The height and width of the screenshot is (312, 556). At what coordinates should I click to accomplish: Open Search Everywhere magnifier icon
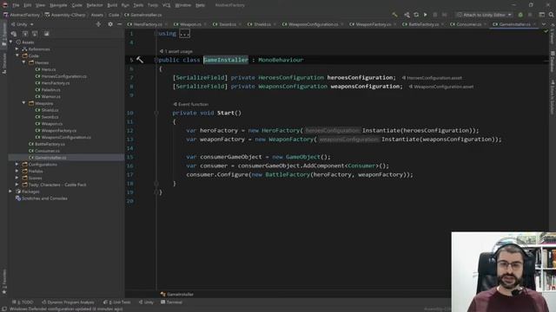[x=551, y=15]
